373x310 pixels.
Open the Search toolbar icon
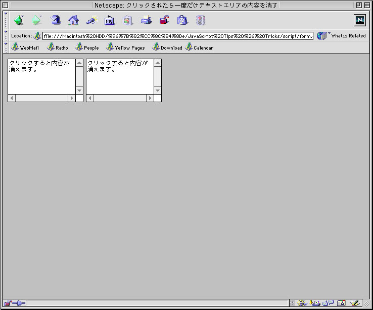click(x=92, y=20)
